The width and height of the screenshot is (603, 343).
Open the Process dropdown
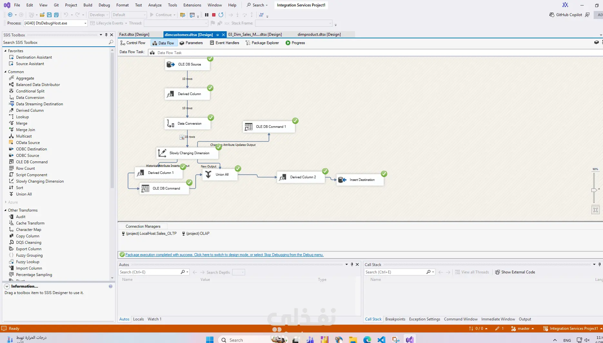85,23
